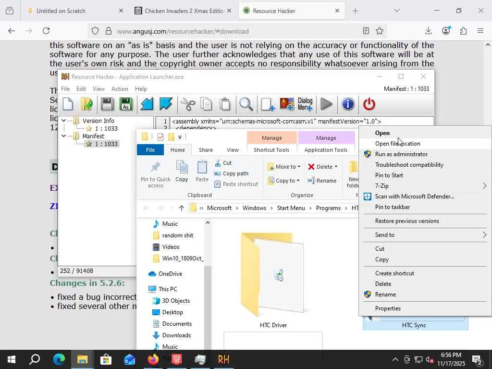Click Pin to Quick access in Explorer ribbon
Screen dimensions: 492x369
155,174
